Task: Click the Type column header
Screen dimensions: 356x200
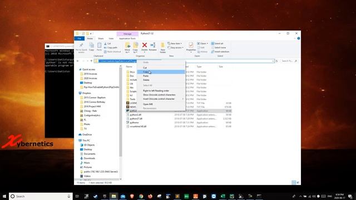Action: tap(199, 67)
